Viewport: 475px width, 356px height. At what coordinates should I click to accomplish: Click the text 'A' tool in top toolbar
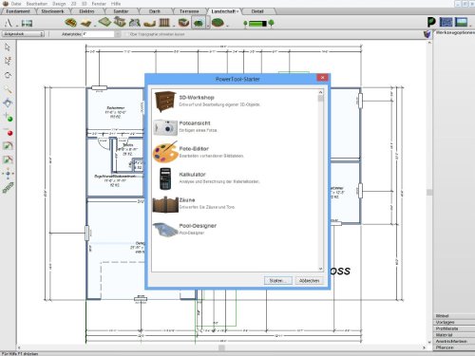[9, 23]
